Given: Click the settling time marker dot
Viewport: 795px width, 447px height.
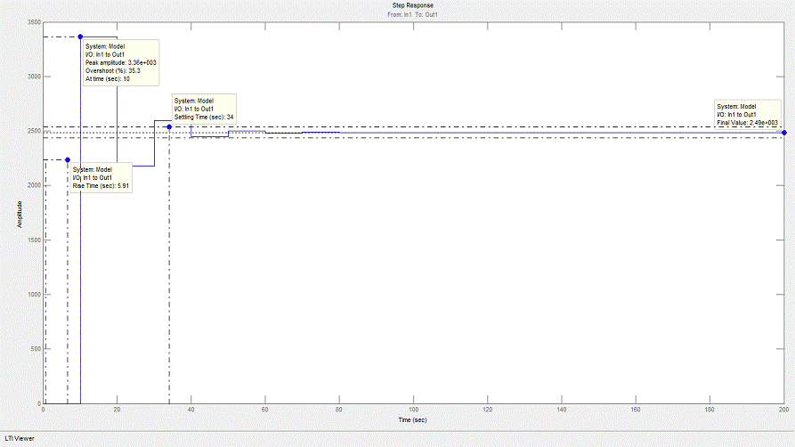Looking at the screenshot, I should coord(169,126).
